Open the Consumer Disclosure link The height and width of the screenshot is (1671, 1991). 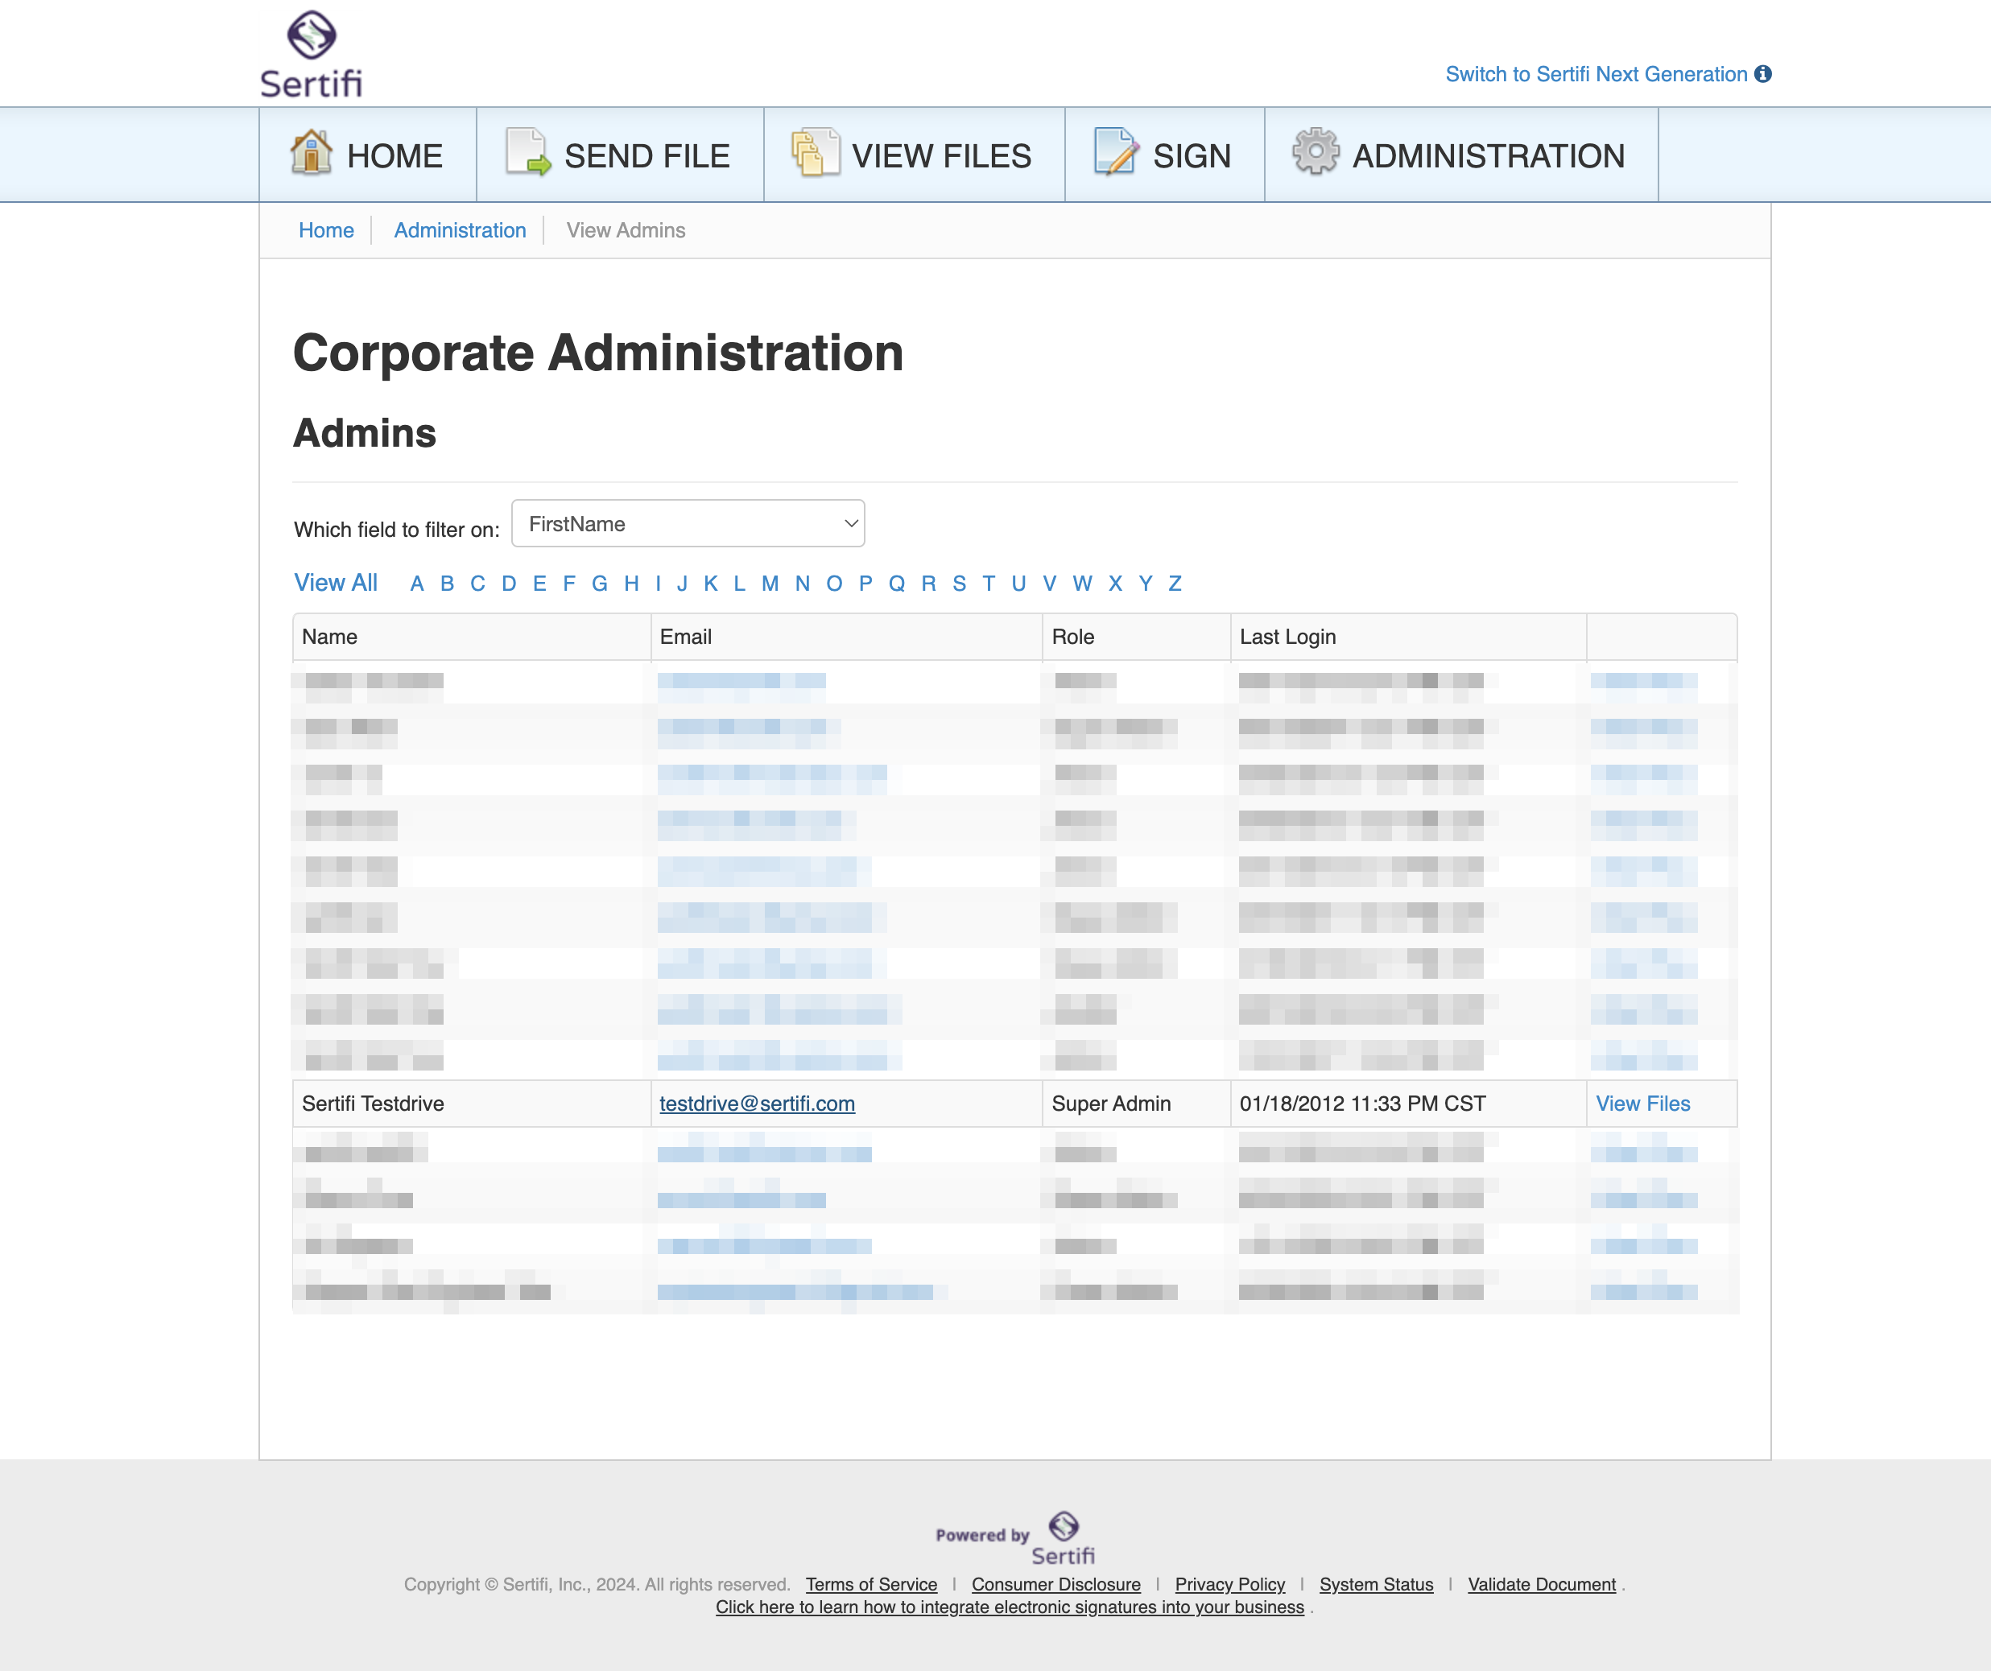tap(1056, 1584)
